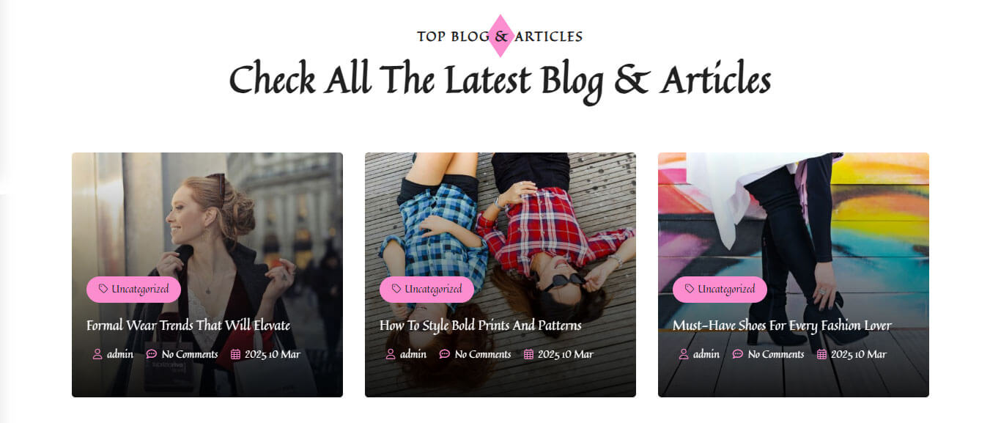This screenshot has height=423, width=1001.
Task: Click calendar icon on Must-Have Shoes post
Action: click(822, 354)
